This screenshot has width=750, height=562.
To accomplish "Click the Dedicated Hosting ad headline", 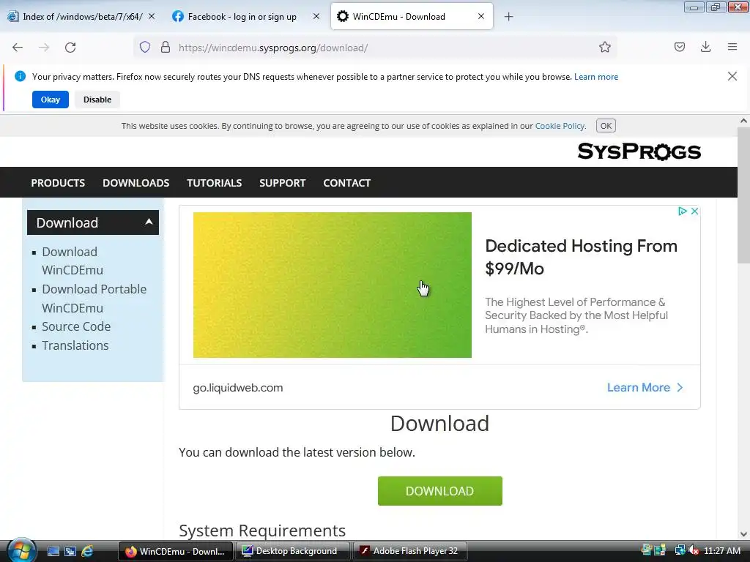I will pos(581,257).
